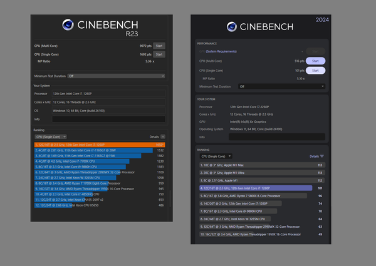Click the Cinebench R23 sphere logo
This screenshot has height=266, width=376.
point(68,25)
